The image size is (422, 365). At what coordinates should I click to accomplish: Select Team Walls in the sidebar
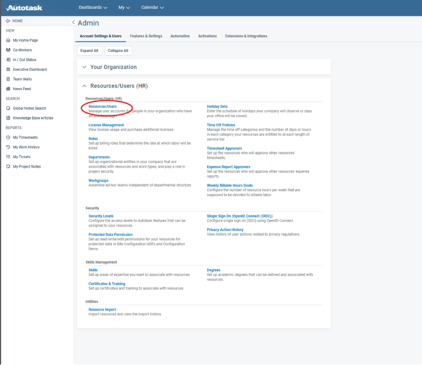tap(22, 79)
